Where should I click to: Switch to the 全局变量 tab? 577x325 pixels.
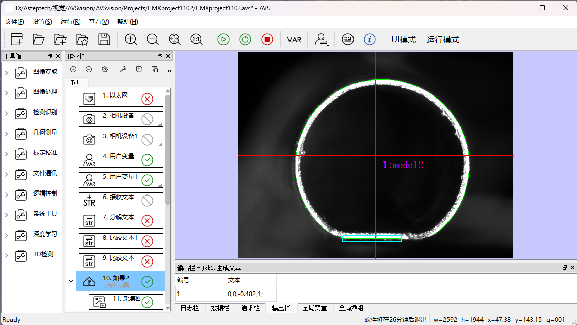point(314,308)
